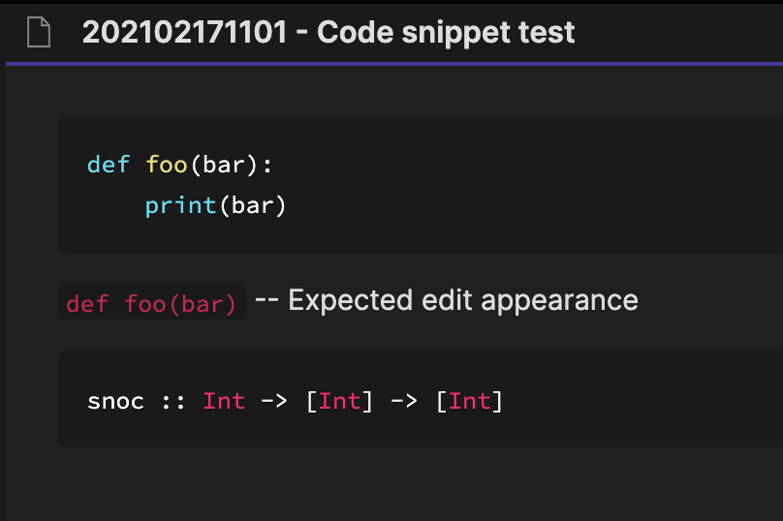Screen dimensions: 783x521
Task: Click the first pink "Int" type
Action: [x=224, y=401]
